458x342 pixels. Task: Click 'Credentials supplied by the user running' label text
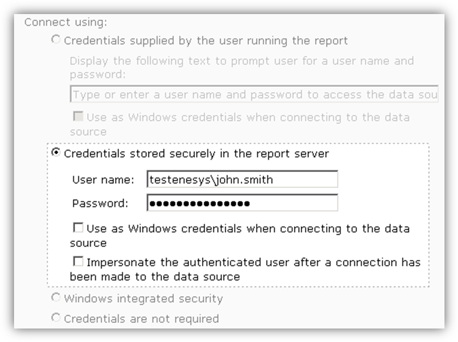[x=206, y=40]
